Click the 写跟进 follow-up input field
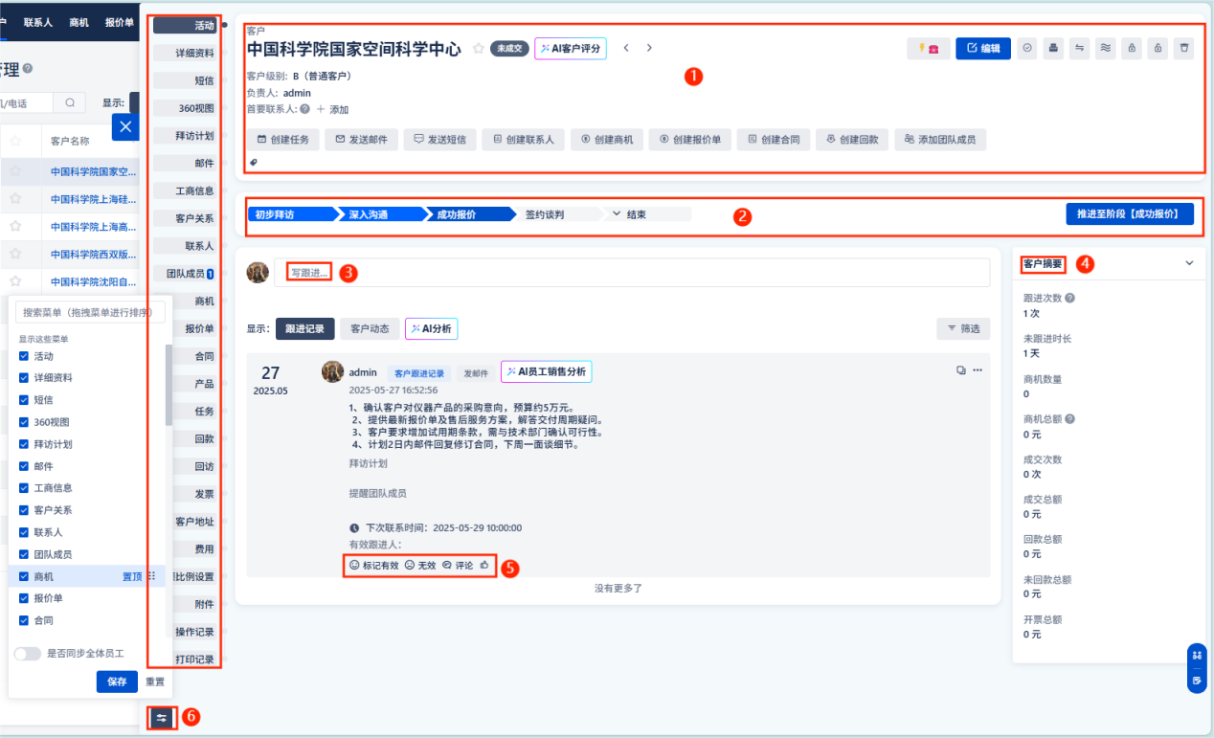This screenshot has width=1214, height=738. pyautogui.click(x=632, y=273)
